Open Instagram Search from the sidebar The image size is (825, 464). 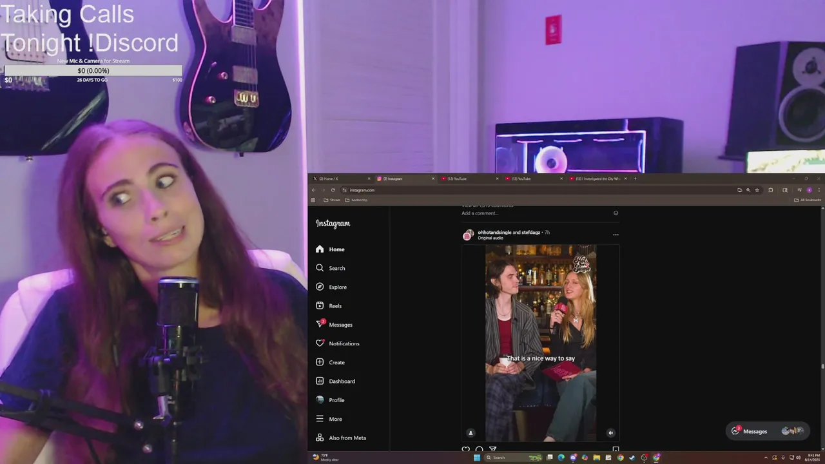coord(330,268)
